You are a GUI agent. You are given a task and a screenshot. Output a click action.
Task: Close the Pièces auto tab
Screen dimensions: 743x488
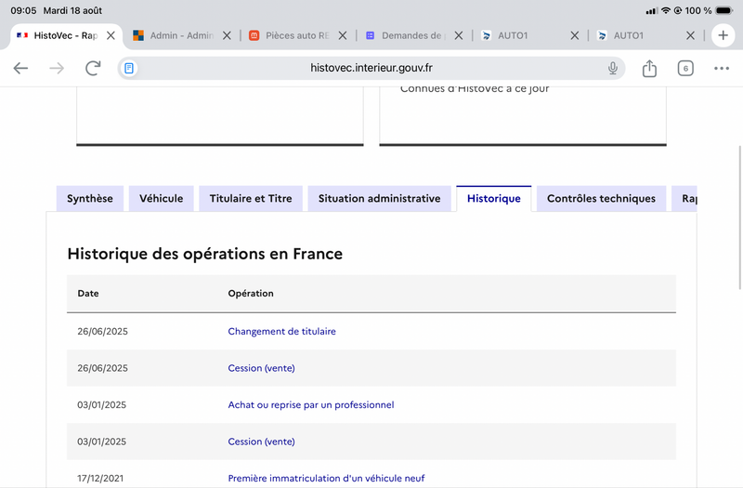click(342, 35)
